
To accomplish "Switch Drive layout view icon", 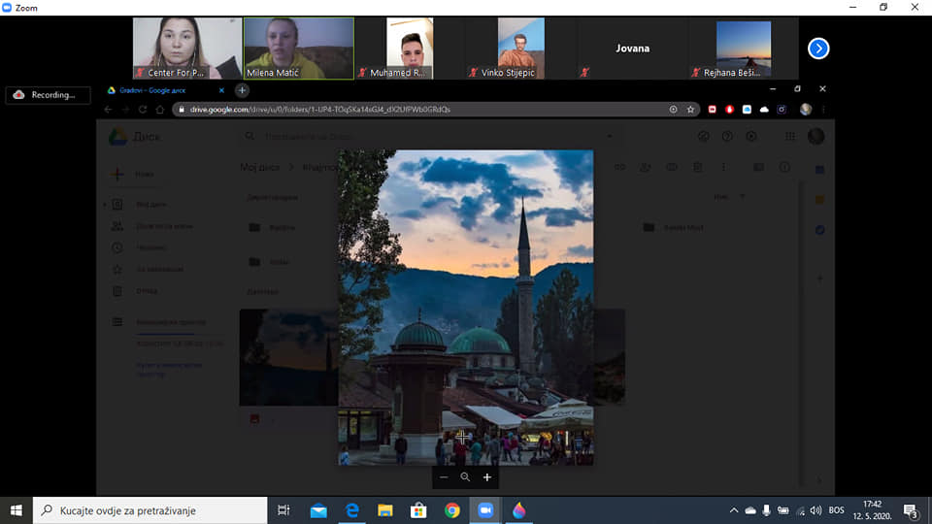I will (x=758, y=168).
